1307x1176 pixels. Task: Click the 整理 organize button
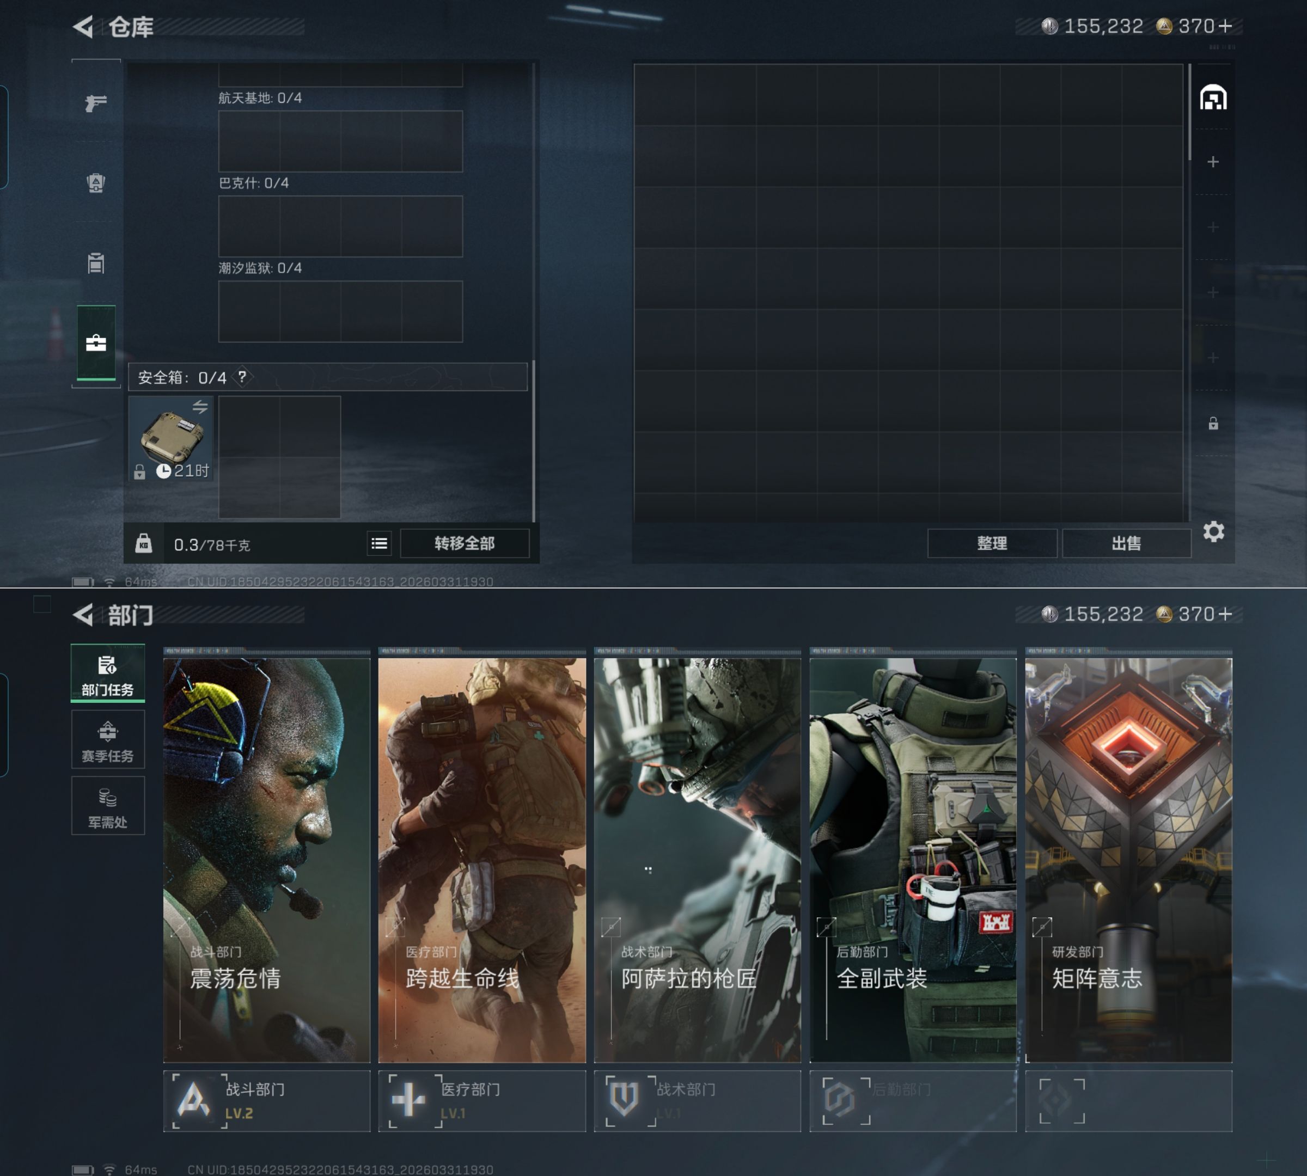click(x=992, y=543)
